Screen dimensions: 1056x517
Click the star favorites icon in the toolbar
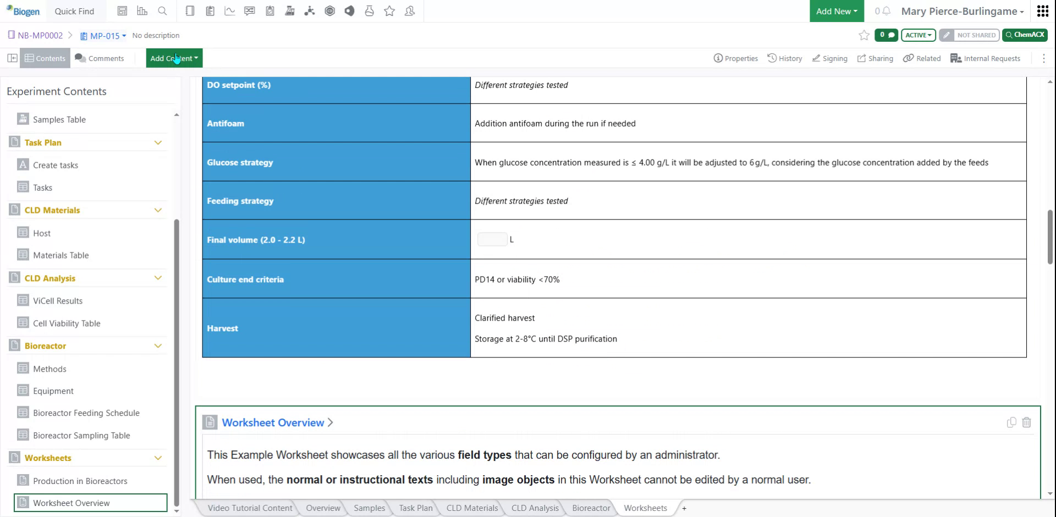389,11
